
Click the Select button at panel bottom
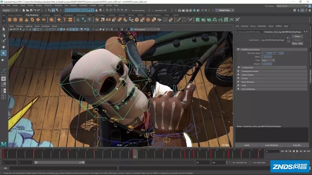tap(247, 145)
